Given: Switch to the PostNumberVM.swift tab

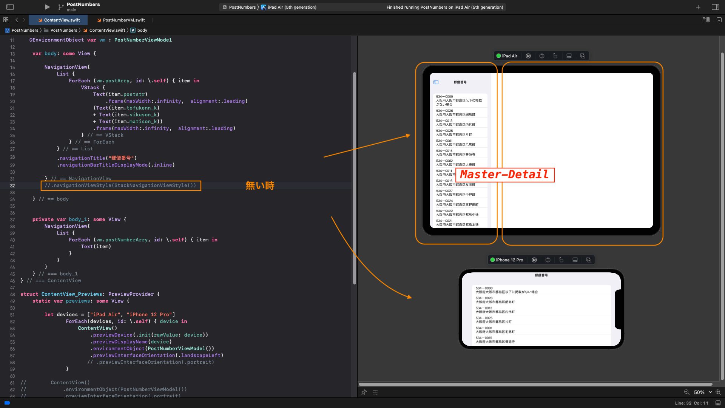Looking at the screenshot, I should click(121, 20).
